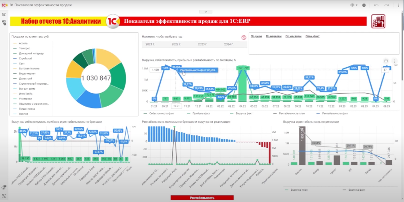Click the comment bubble icon in left sidebar

[4, 188]
